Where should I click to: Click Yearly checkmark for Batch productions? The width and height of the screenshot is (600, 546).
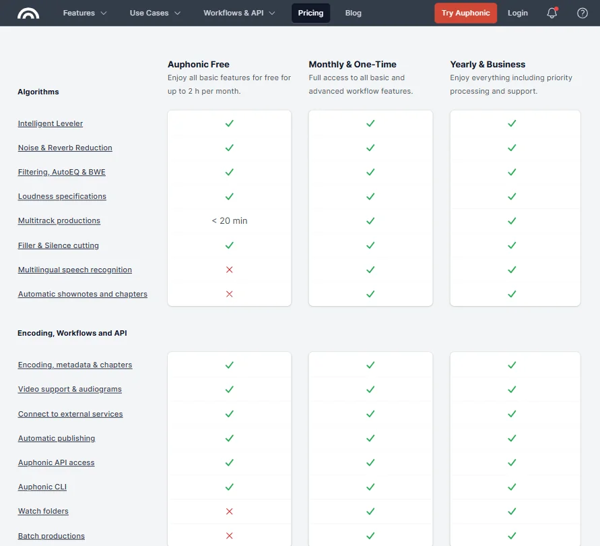512,536
